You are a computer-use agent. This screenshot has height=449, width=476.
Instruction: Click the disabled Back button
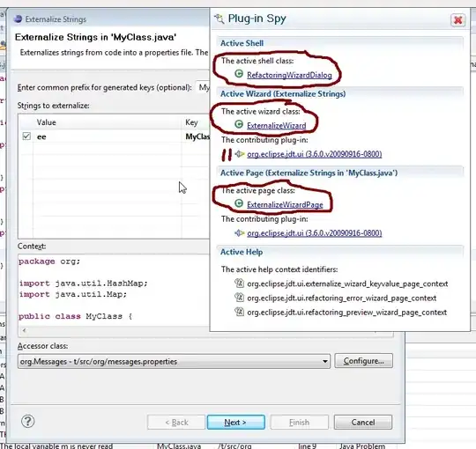click(x=176, y=422)
